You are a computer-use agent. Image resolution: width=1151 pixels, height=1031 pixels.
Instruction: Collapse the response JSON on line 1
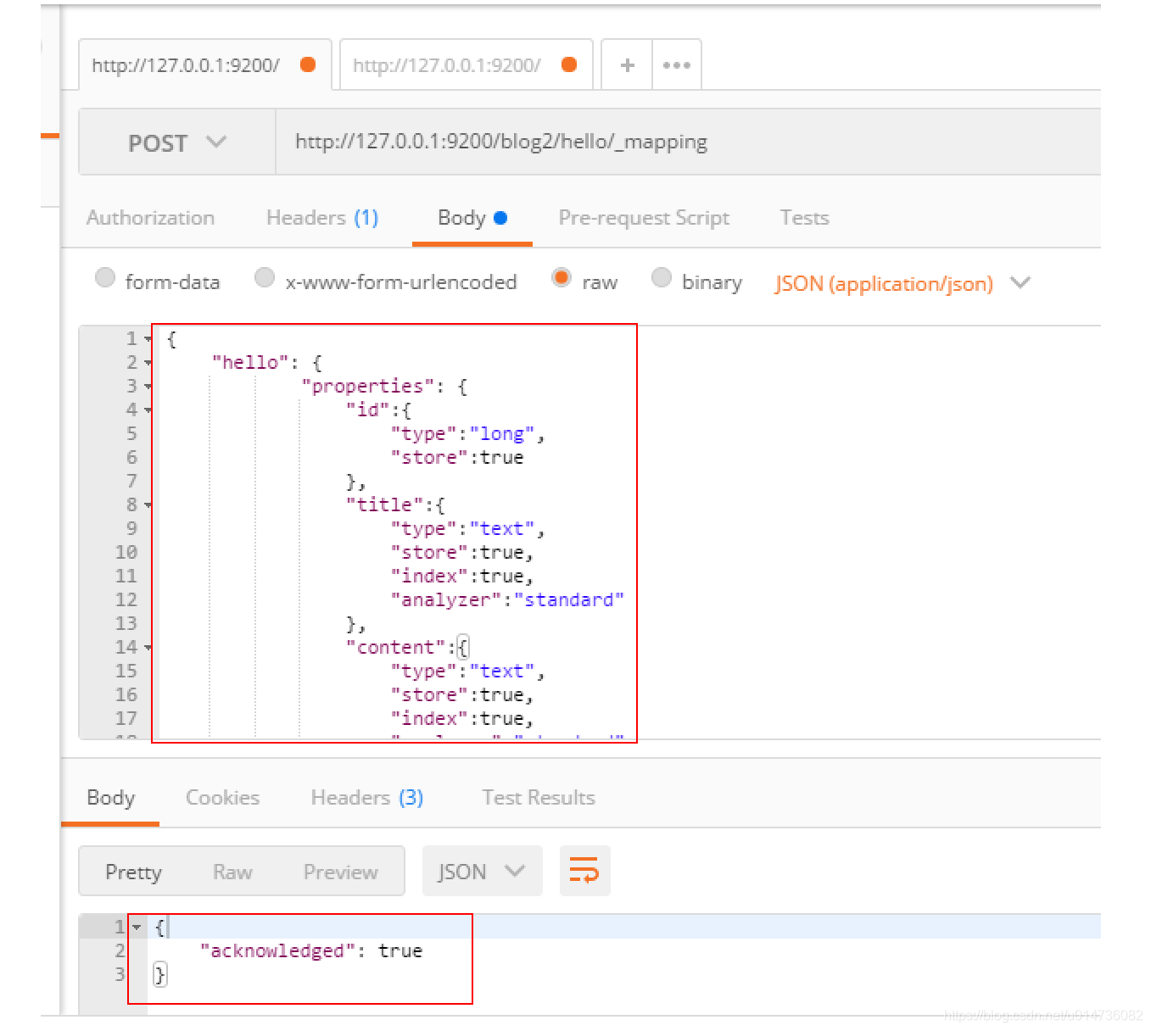coord(137,928)
